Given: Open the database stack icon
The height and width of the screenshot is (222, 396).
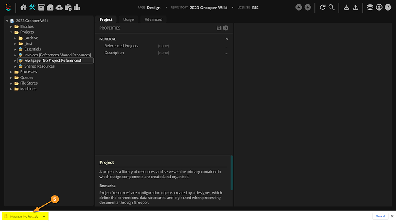Looking at the screenshot, I should click(370, 7).
